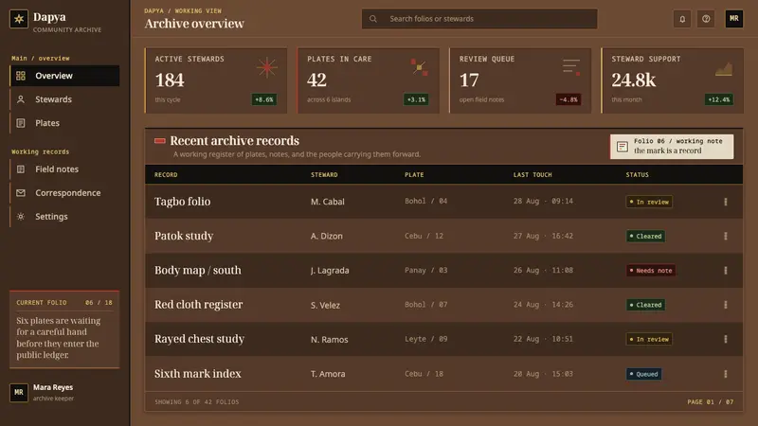Click the Plates document icon in the sidebar
This screenshot has height=426, width=758.
coord(21,123)
